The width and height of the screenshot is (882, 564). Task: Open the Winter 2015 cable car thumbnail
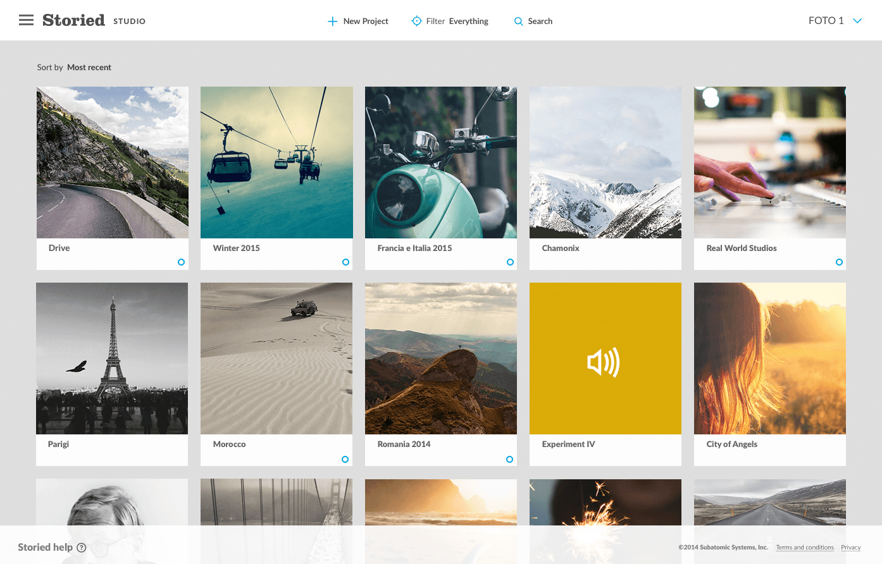tap(276, 162)
